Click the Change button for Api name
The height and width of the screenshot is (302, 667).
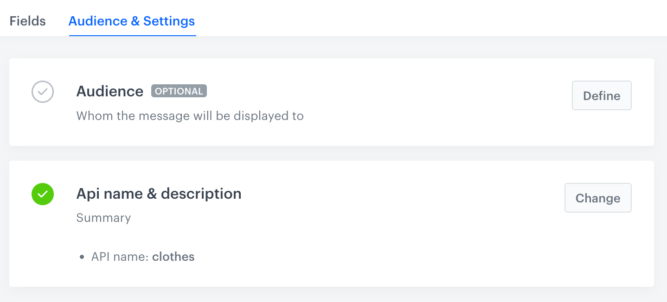(x=598, y=198)
